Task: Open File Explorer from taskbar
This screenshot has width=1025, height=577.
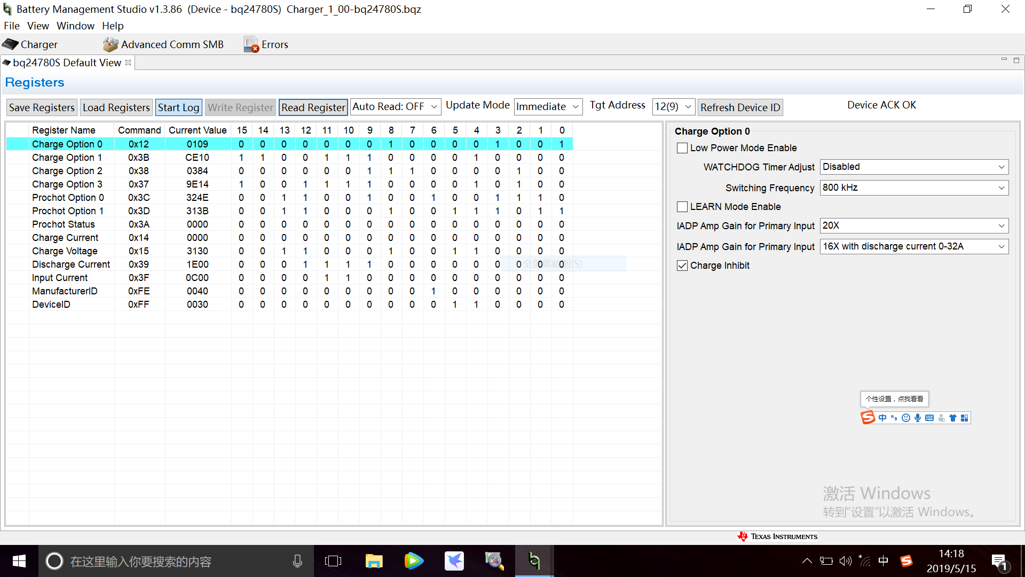Action: pos(374,561)
